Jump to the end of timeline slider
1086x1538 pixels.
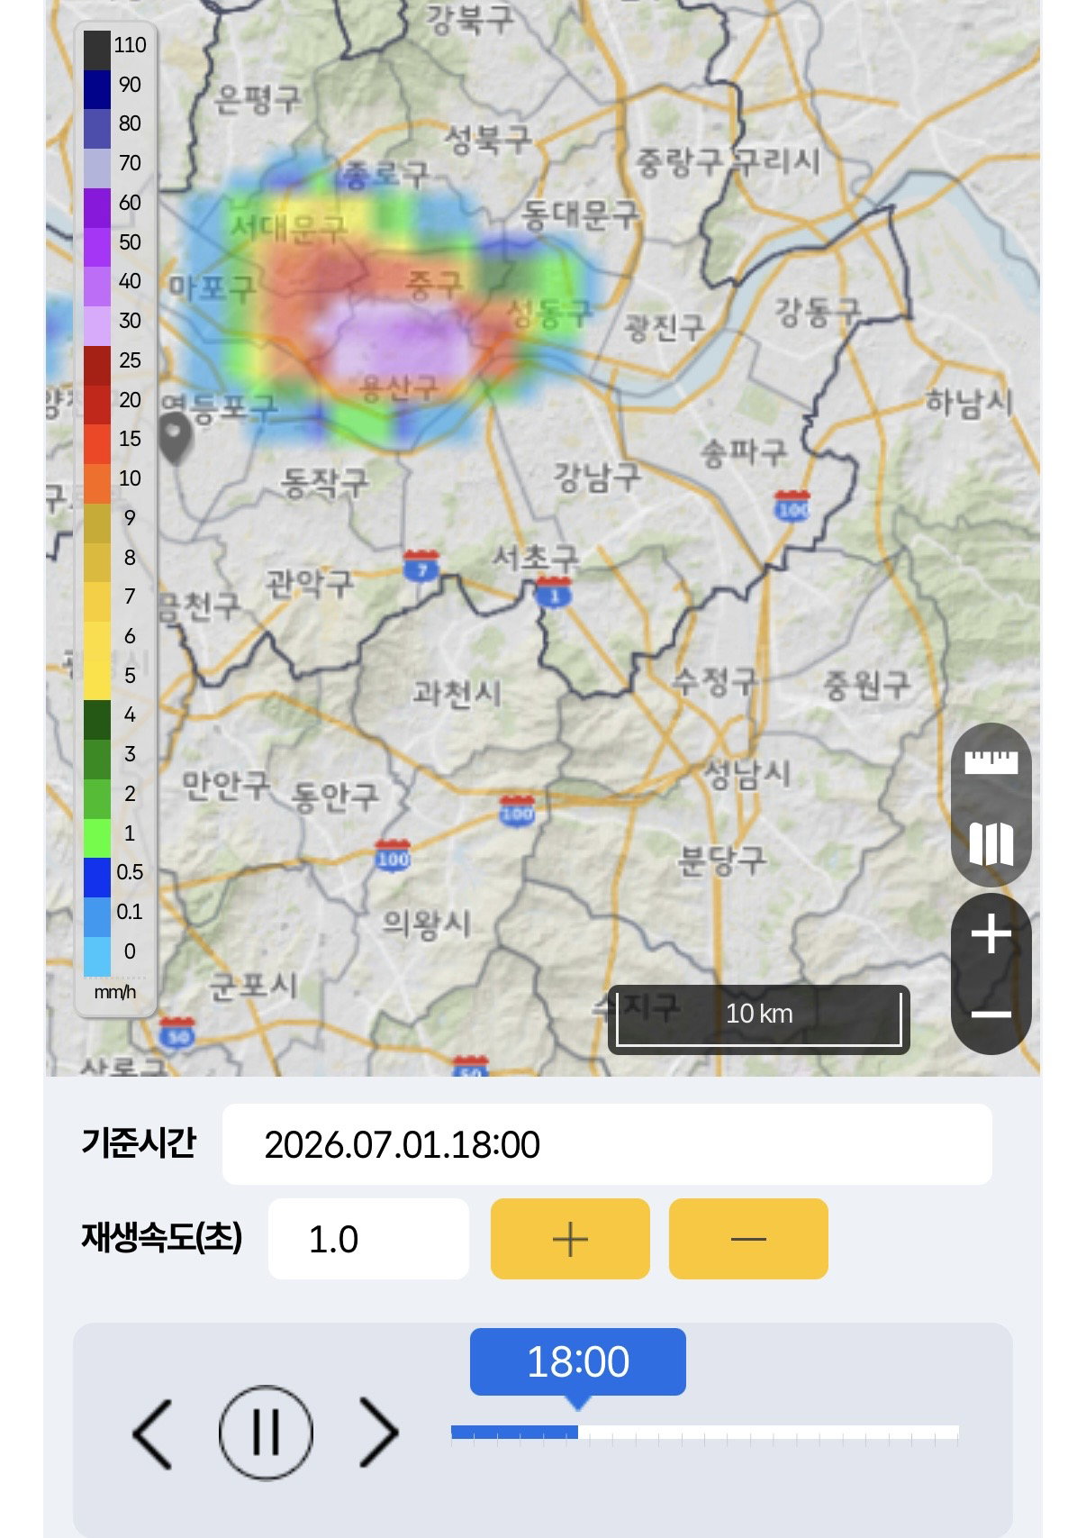click(x=956, y=1433)
